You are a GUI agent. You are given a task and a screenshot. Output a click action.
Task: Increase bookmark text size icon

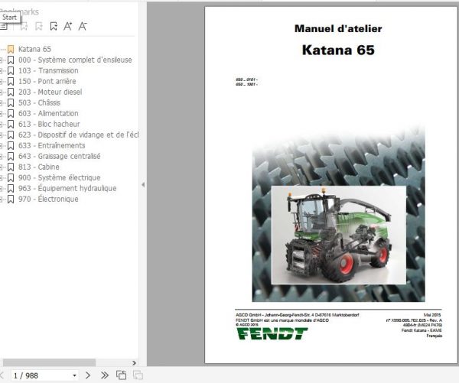tap(68, 26)
